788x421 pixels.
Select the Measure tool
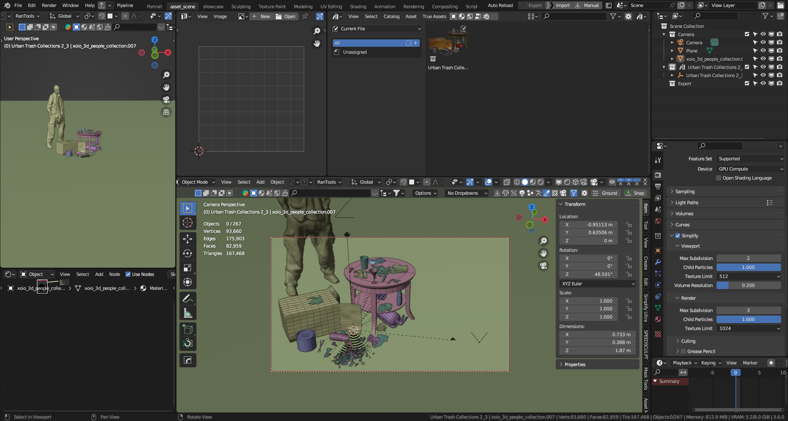click(188, 314)
